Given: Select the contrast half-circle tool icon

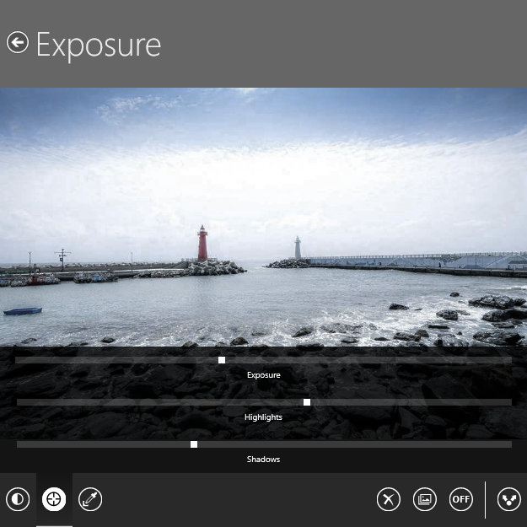Looking at the screenshot, I should (18, 499).
